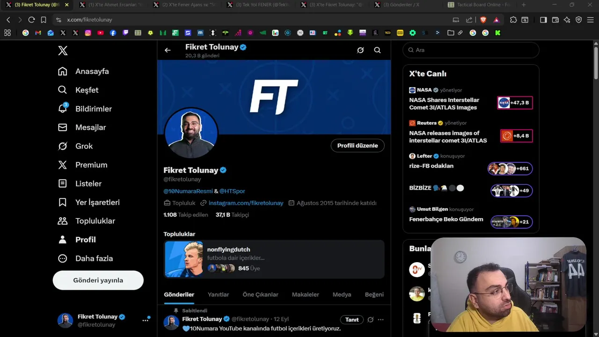Open browser extensions puzzle icon
599x337 pixels.
click(513, 20)
